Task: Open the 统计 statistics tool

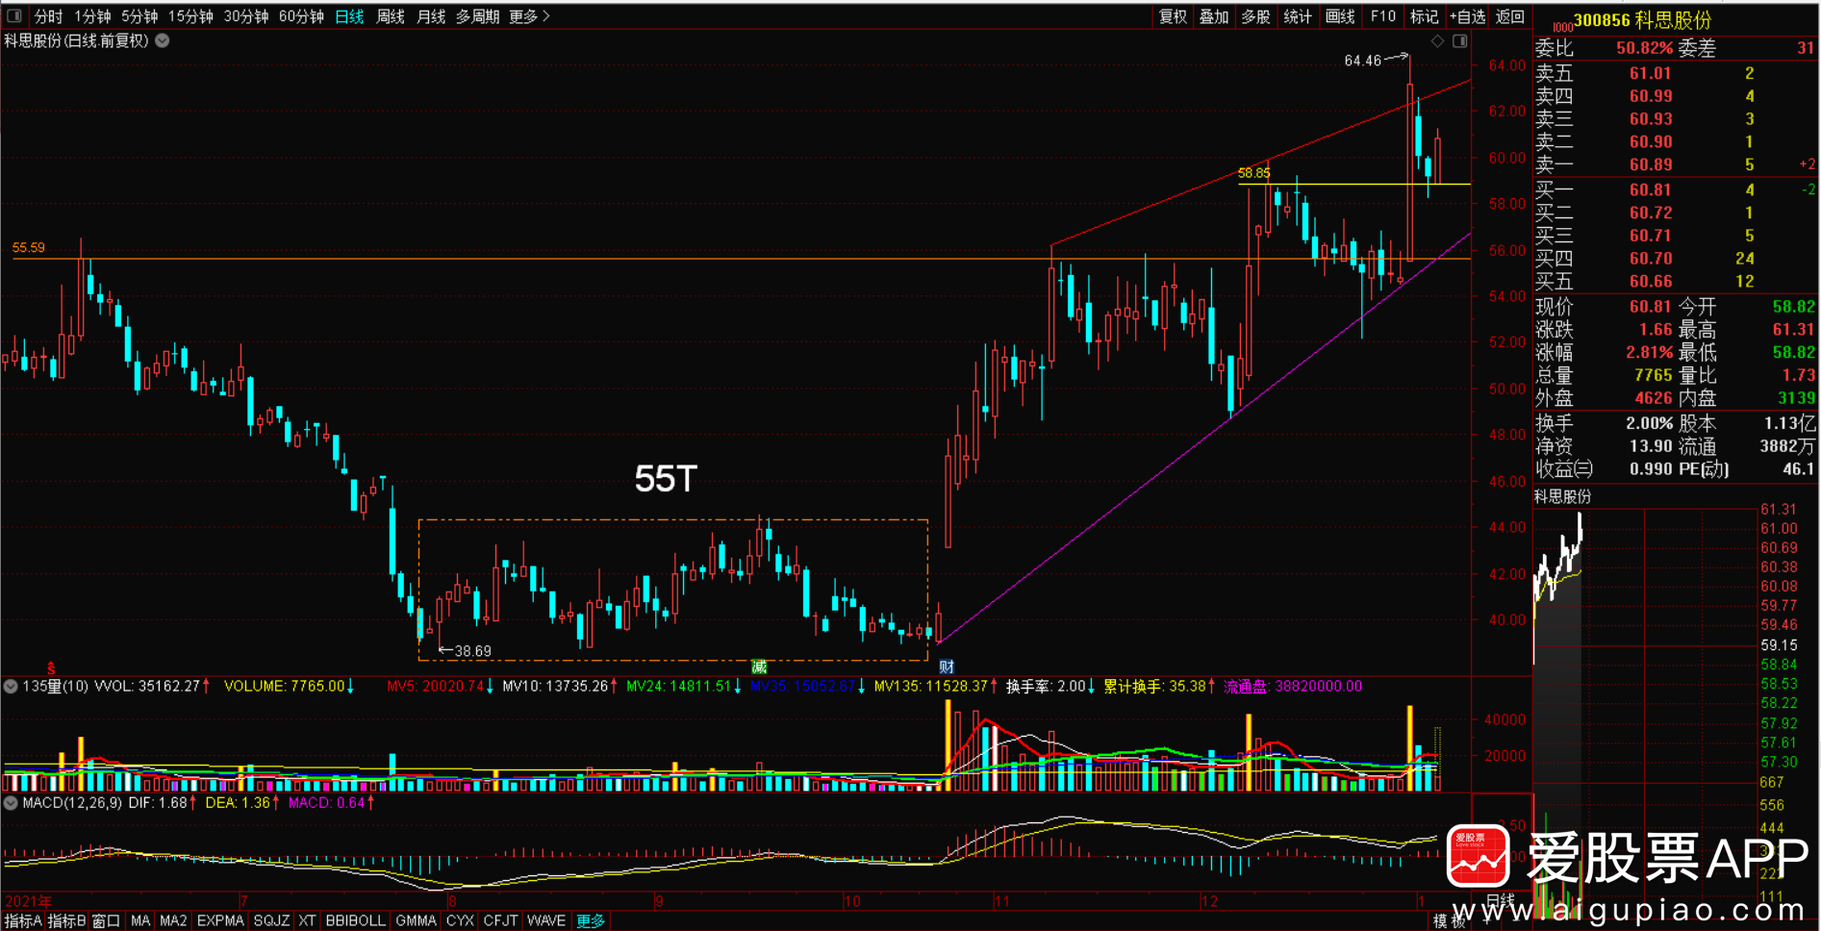Action: click(1298, 16)
